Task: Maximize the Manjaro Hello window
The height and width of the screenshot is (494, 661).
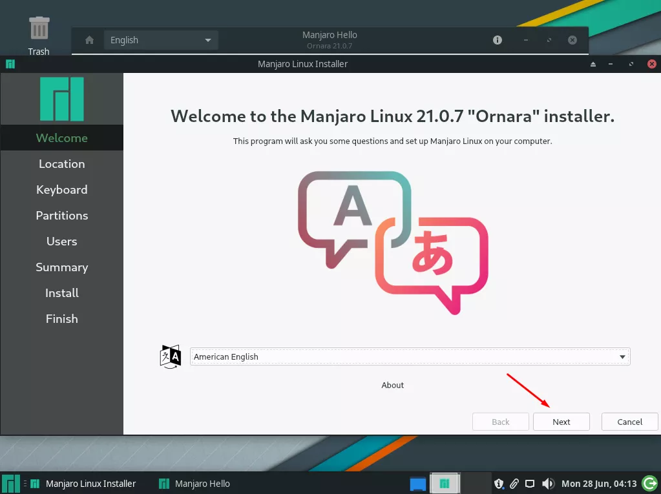Action: tap(549, 40)
